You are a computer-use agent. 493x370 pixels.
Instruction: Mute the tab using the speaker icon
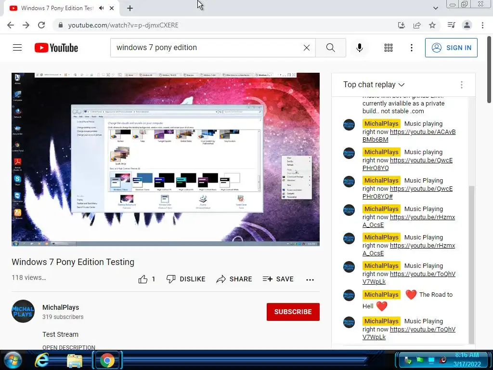[x=101, y=8]
